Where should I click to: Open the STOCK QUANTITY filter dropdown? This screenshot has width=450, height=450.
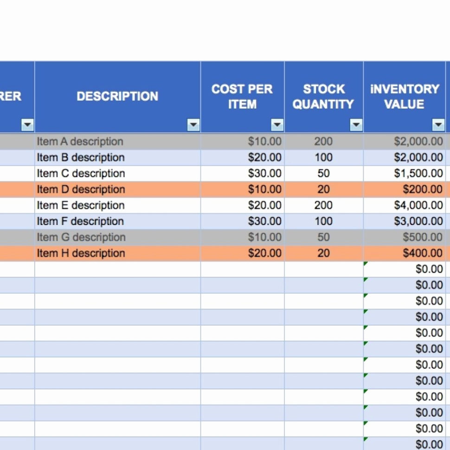pos(355,125)
